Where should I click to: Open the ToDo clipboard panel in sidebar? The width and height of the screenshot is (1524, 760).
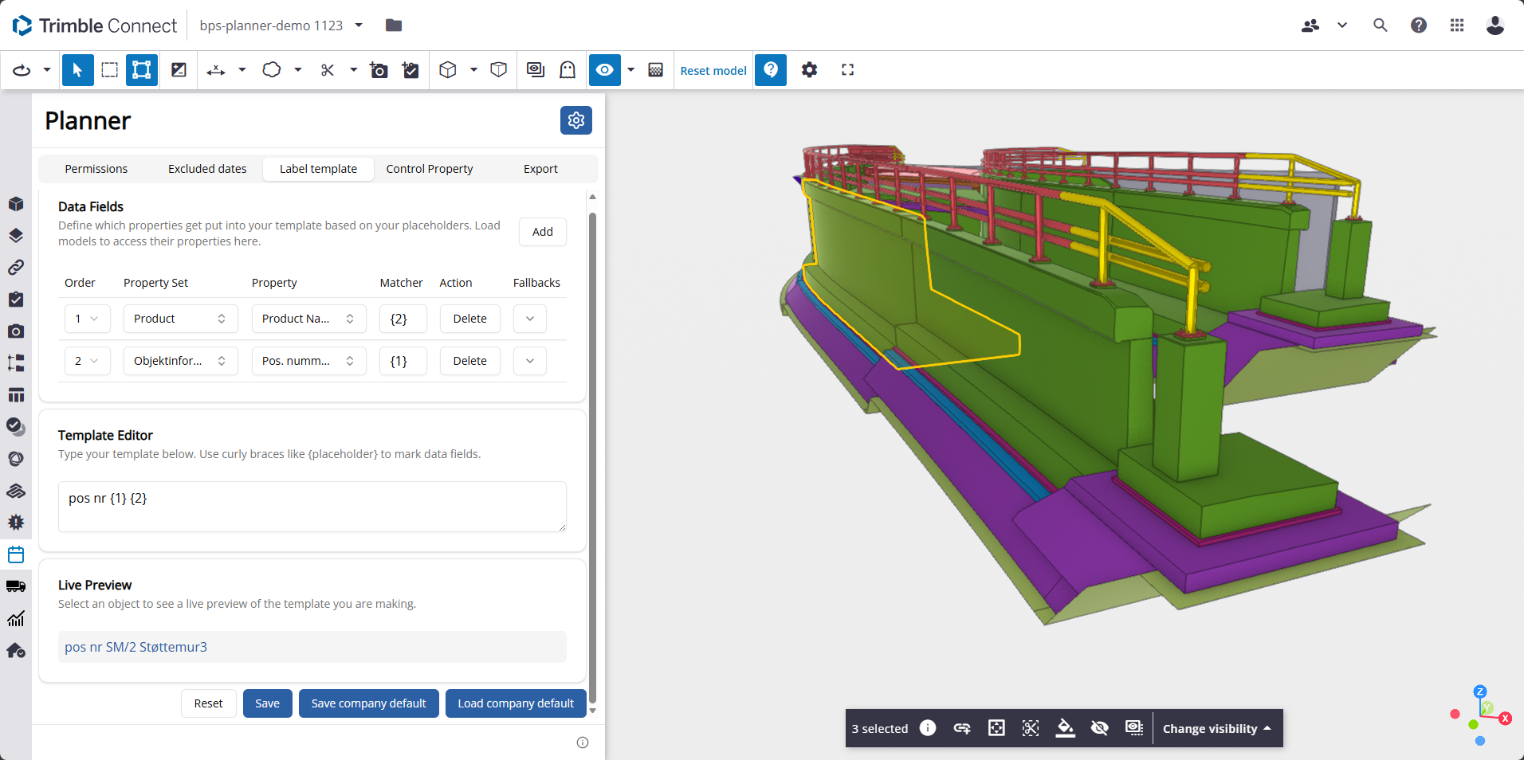pos(16,300)
